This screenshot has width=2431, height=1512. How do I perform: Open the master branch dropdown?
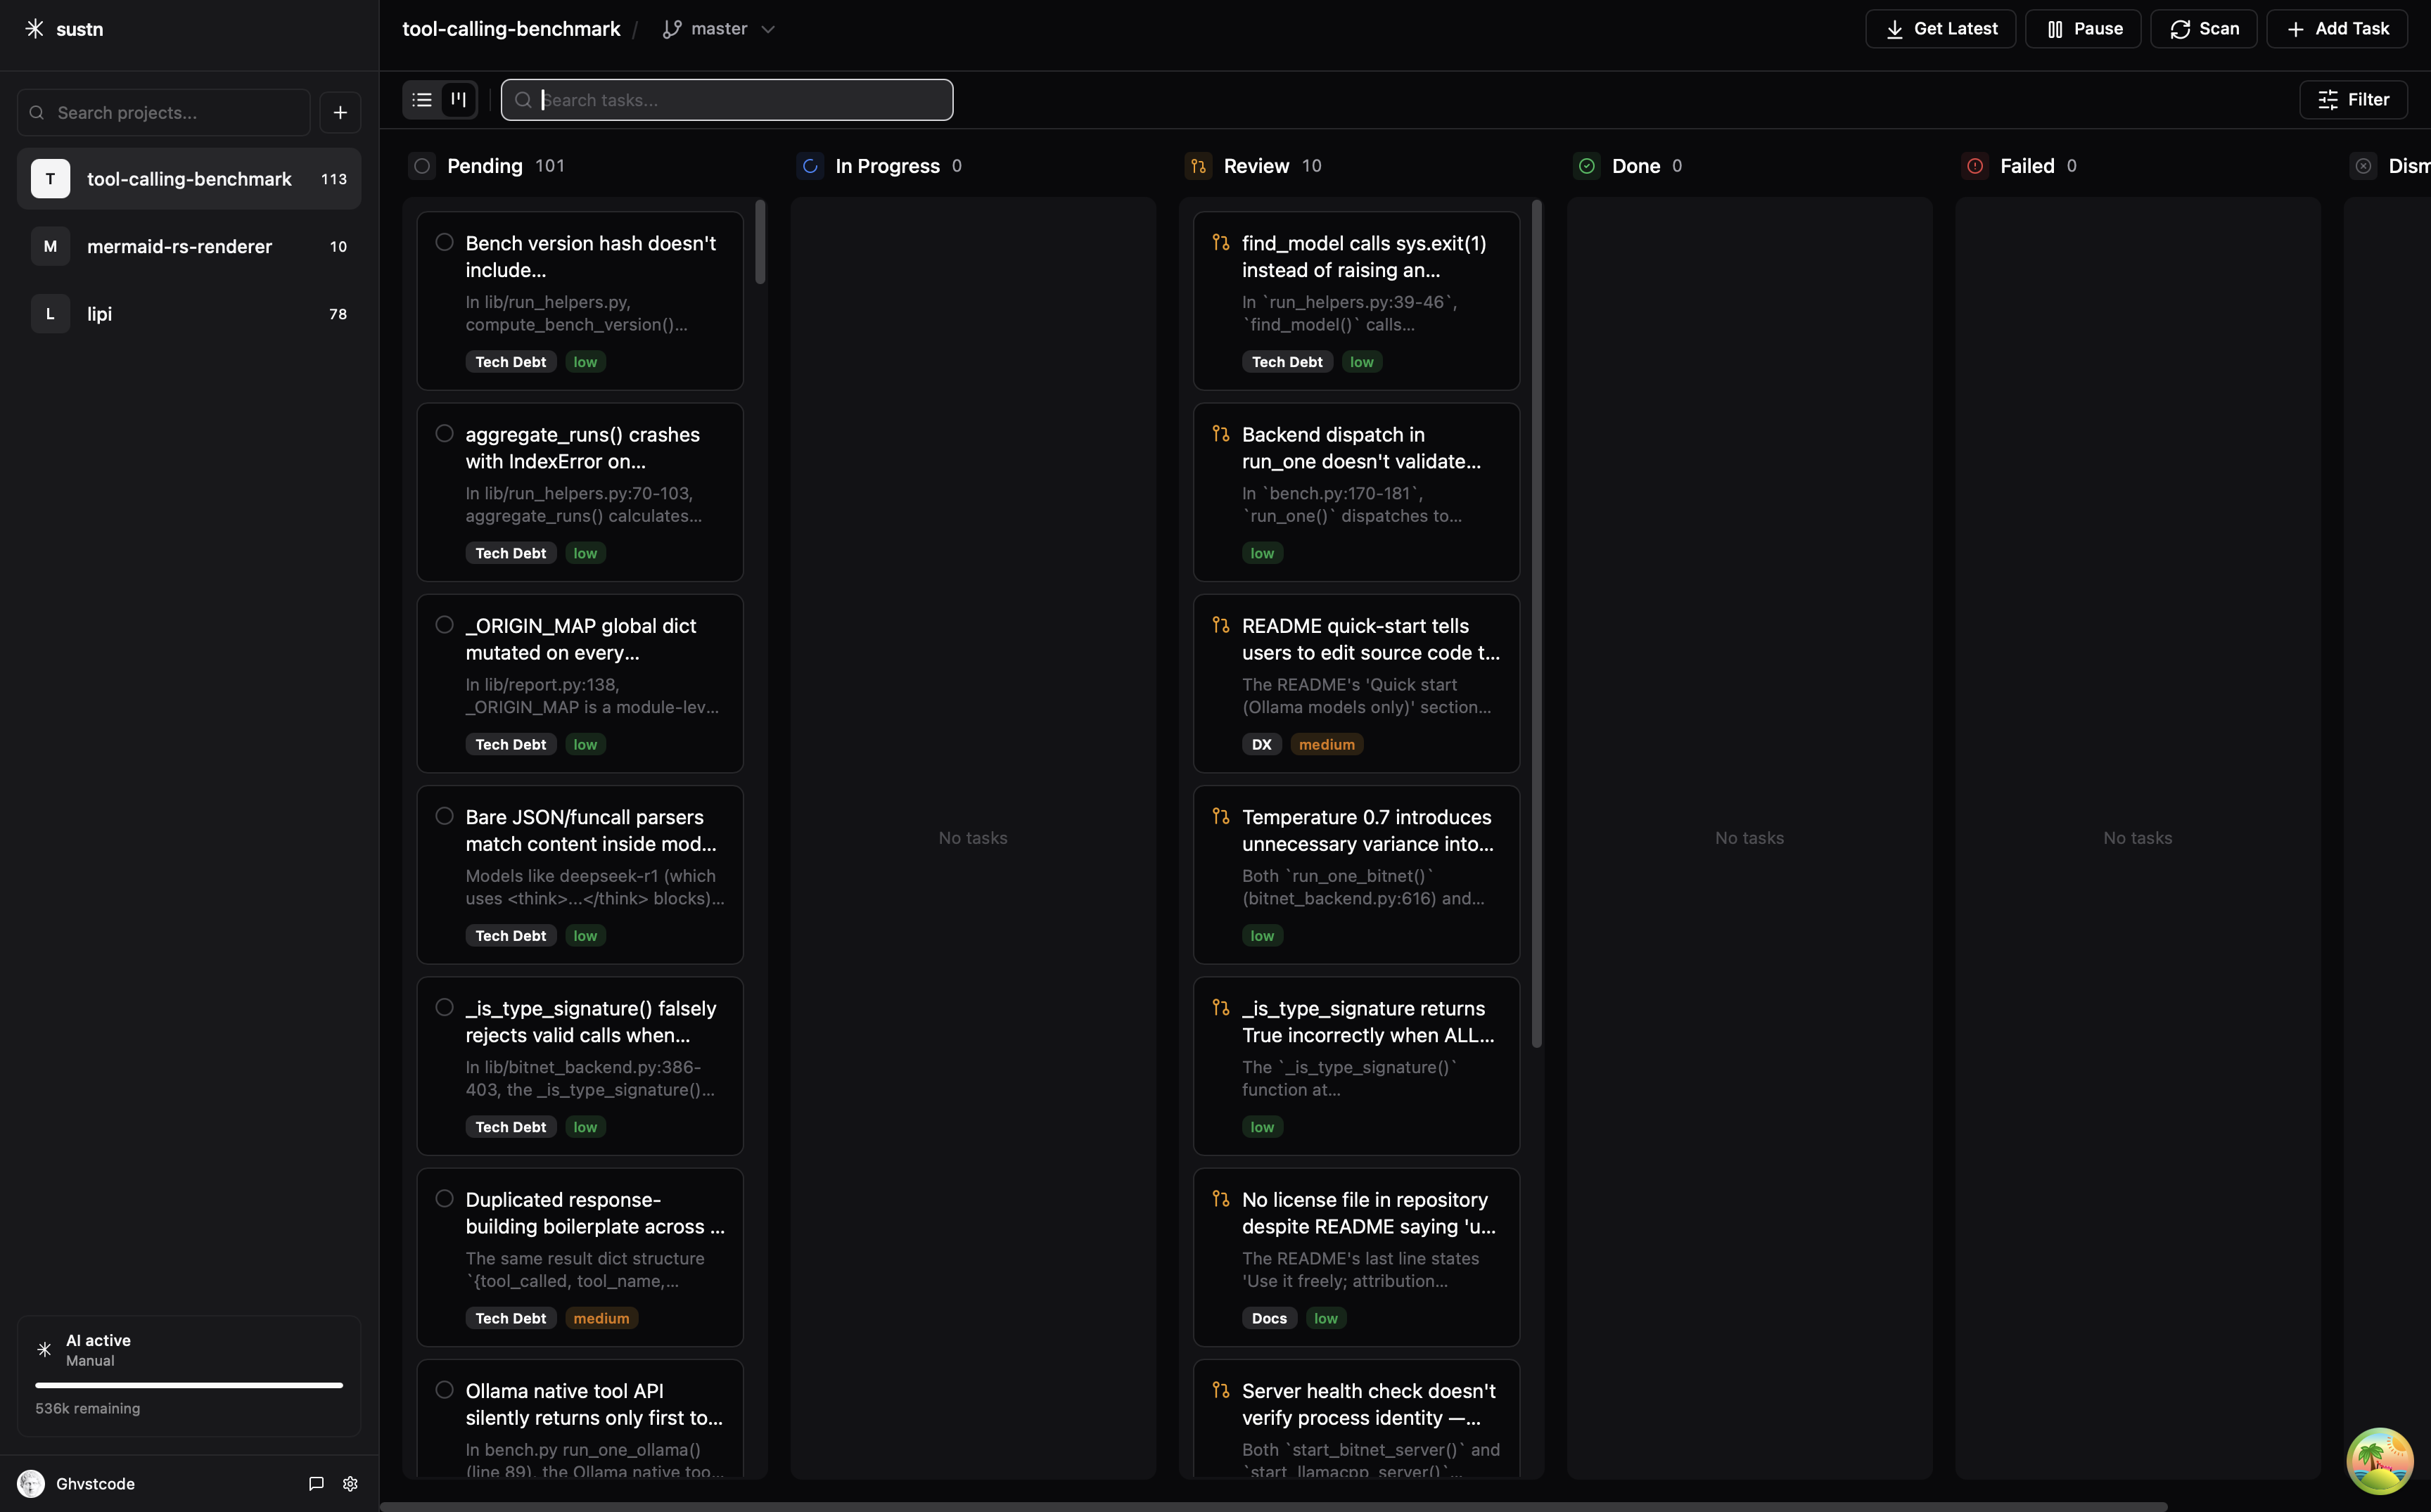pos(718,28)
